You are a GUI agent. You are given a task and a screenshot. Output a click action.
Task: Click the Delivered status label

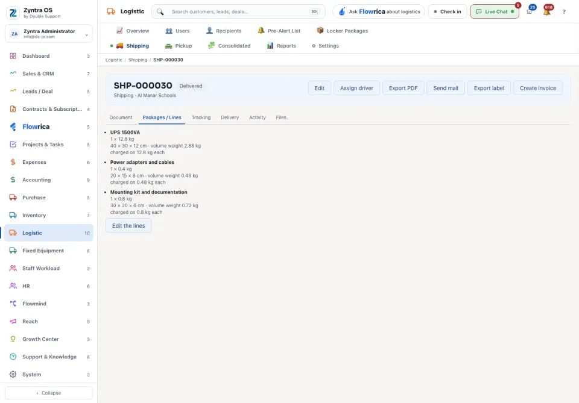(x=191, y=86)
